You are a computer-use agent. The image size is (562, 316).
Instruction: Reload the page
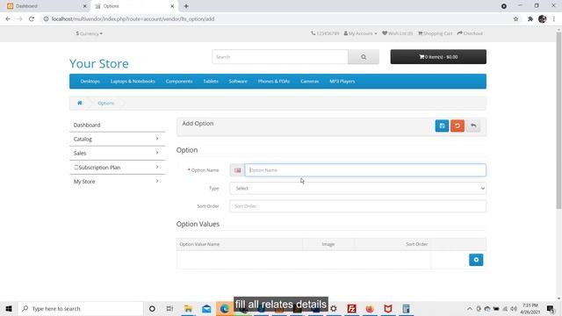coord(32,19)
